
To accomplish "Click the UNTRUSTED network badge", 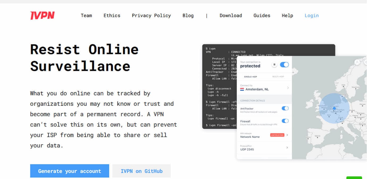I will click(277, 135).
